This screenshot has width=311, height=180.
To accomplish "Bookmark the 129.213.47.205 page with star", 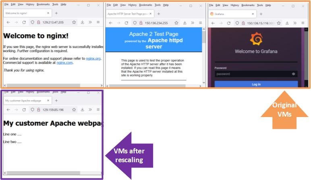I will (74, 22).
